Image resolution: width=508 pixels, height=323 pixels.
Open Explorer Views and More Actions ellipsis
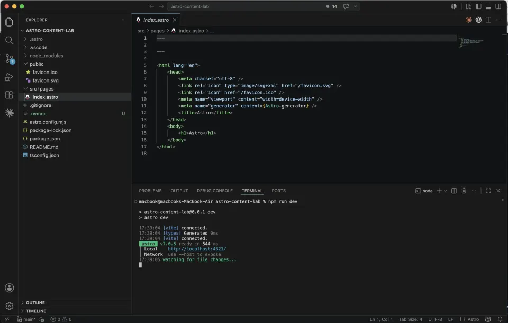pos(122,20)
